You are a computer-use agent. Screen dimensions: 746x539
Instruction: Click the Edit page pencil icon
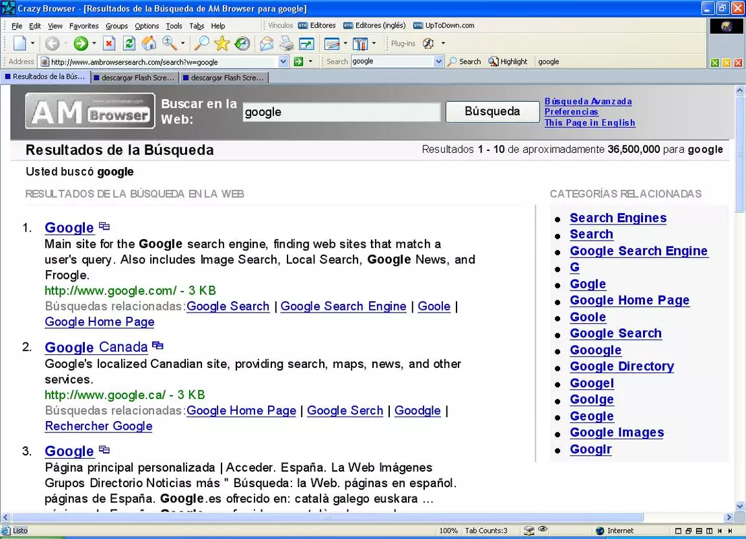(x=332, y=44)
